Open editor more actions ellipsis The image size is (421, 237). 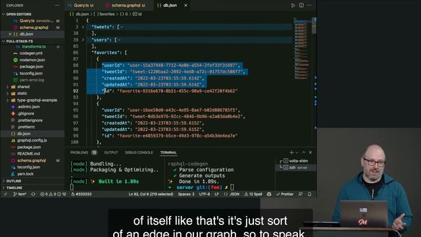point(309,5)
